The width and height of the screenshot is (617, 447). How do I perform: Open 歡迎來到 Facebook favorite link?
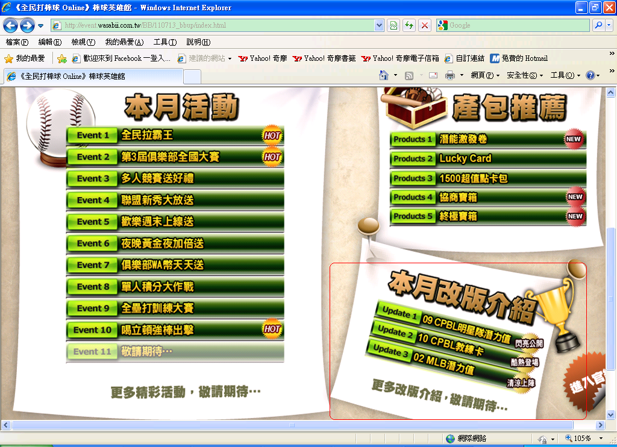(x=121, y=58)
